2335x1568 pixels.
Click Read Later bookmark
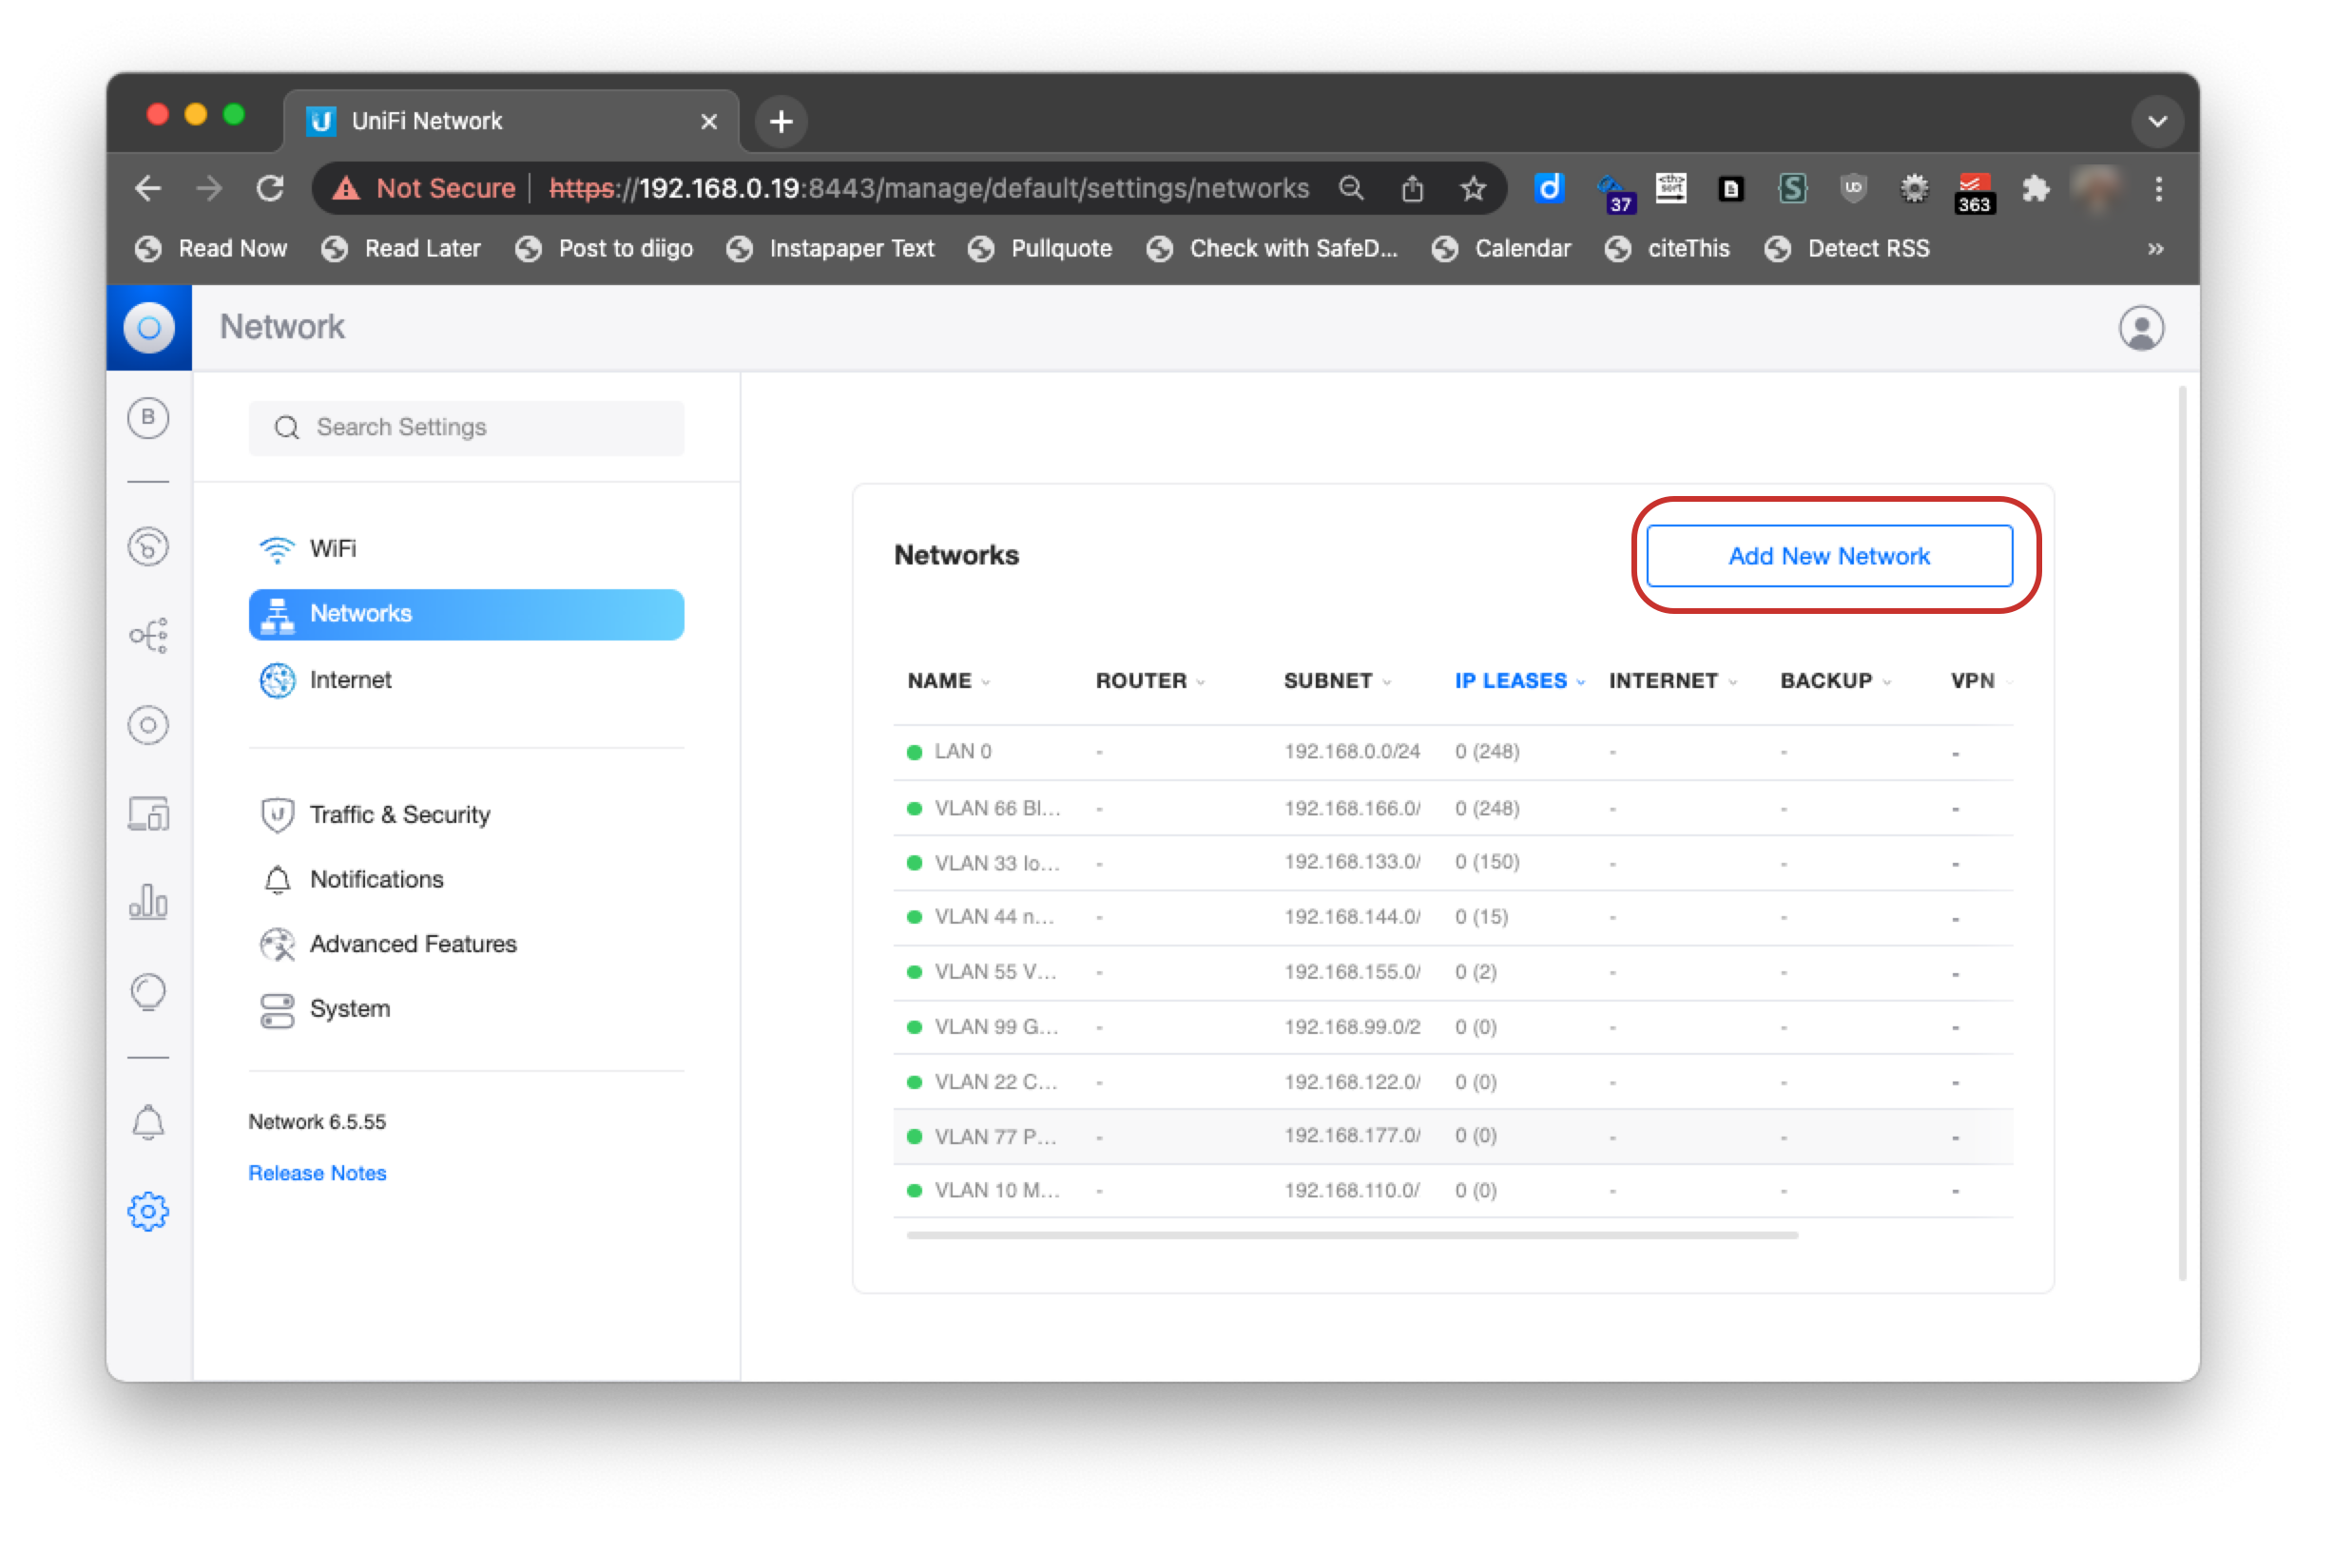(401, 249)
